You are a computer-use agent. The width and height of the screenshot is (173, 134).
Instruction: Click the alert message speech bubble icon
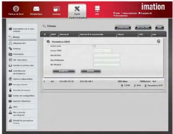pos(10,85)
